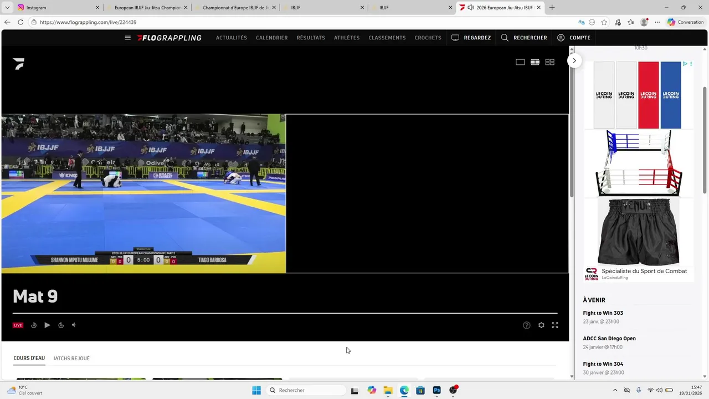Collapse the right sidebar with chevron arrow
Image resolution: width=709 pixels, height=399 pixels.
click(x=574, y=60)
